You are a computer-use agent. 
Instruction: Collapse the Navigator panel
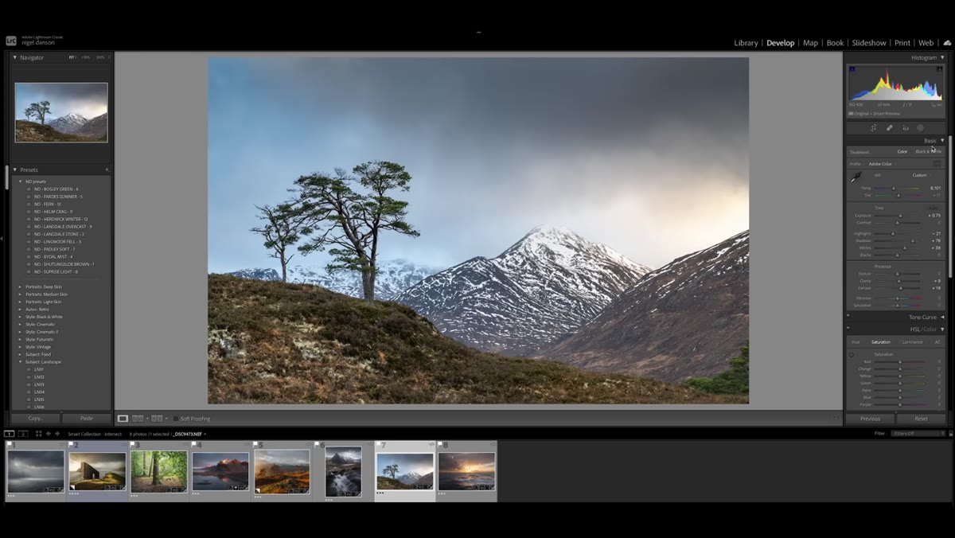(x=14, y=57)
